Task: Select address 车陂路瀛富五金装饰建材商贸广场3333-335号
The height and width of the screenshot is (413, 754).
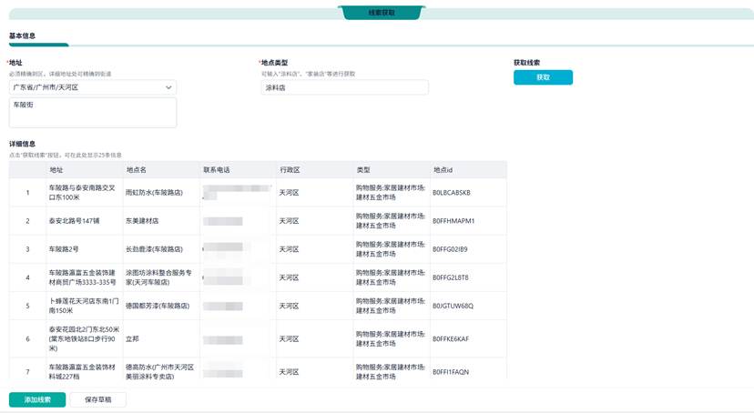Action: [x=82, y=277]
